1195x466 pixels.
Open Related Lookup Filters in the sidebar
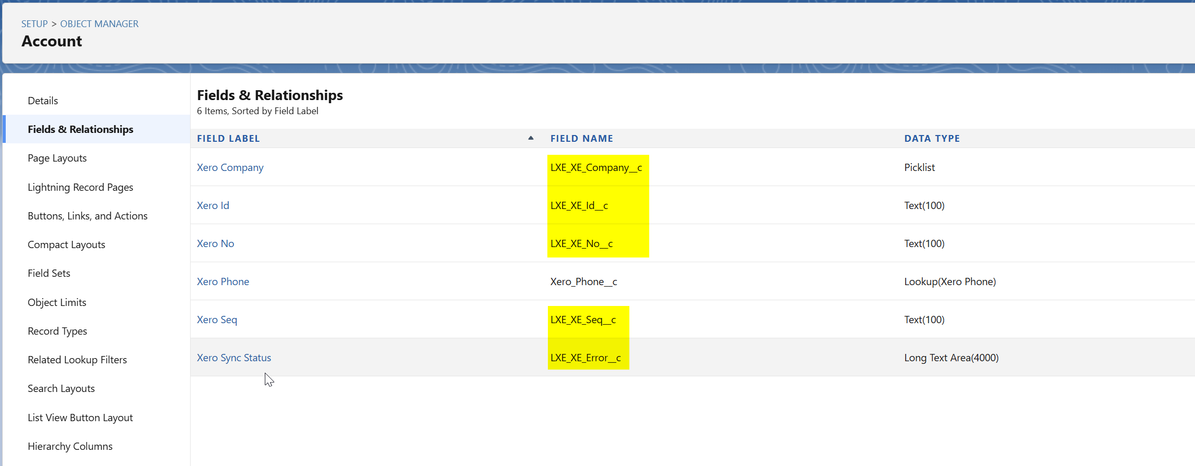(77, 360)
